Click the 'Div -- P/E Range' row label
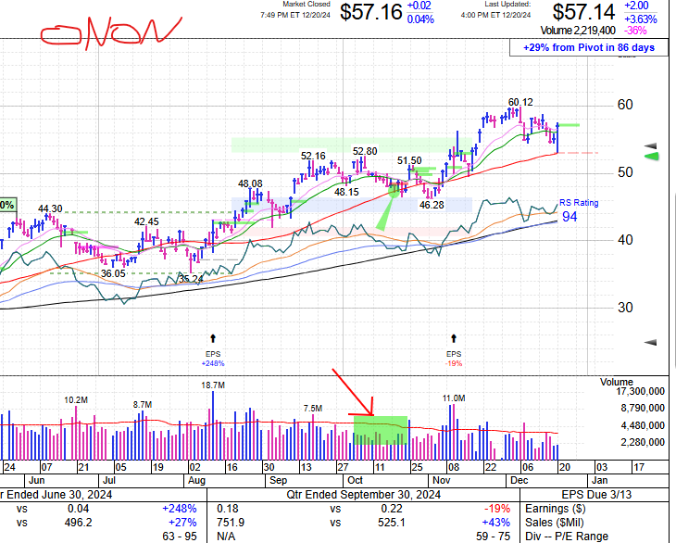The height and width of the screenshot is (543, 676). pos(567,537)
